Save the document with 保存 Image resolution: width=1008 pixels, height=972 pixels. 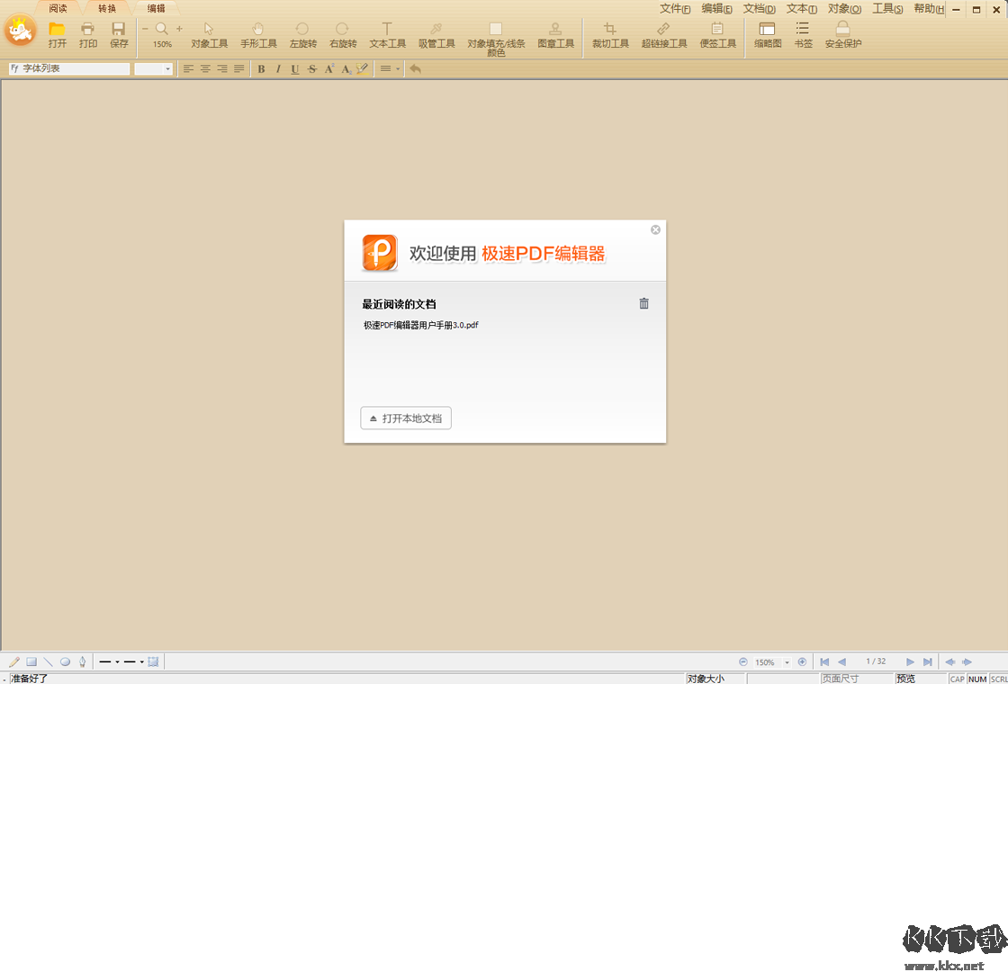(x=119, y=35)
